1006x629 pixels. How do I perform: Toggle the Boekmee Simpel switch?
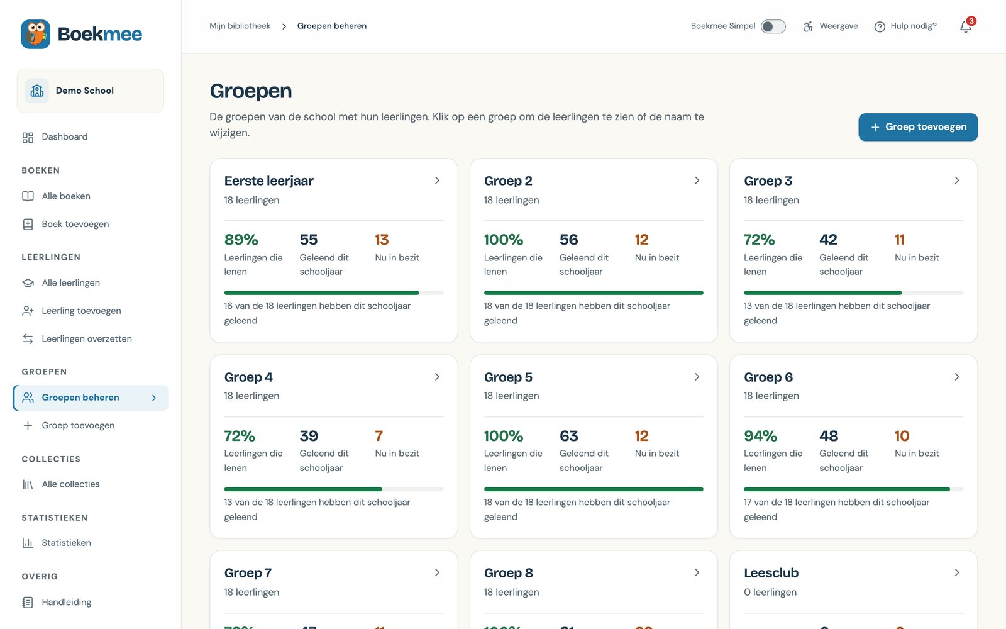(x=773, y=26)
